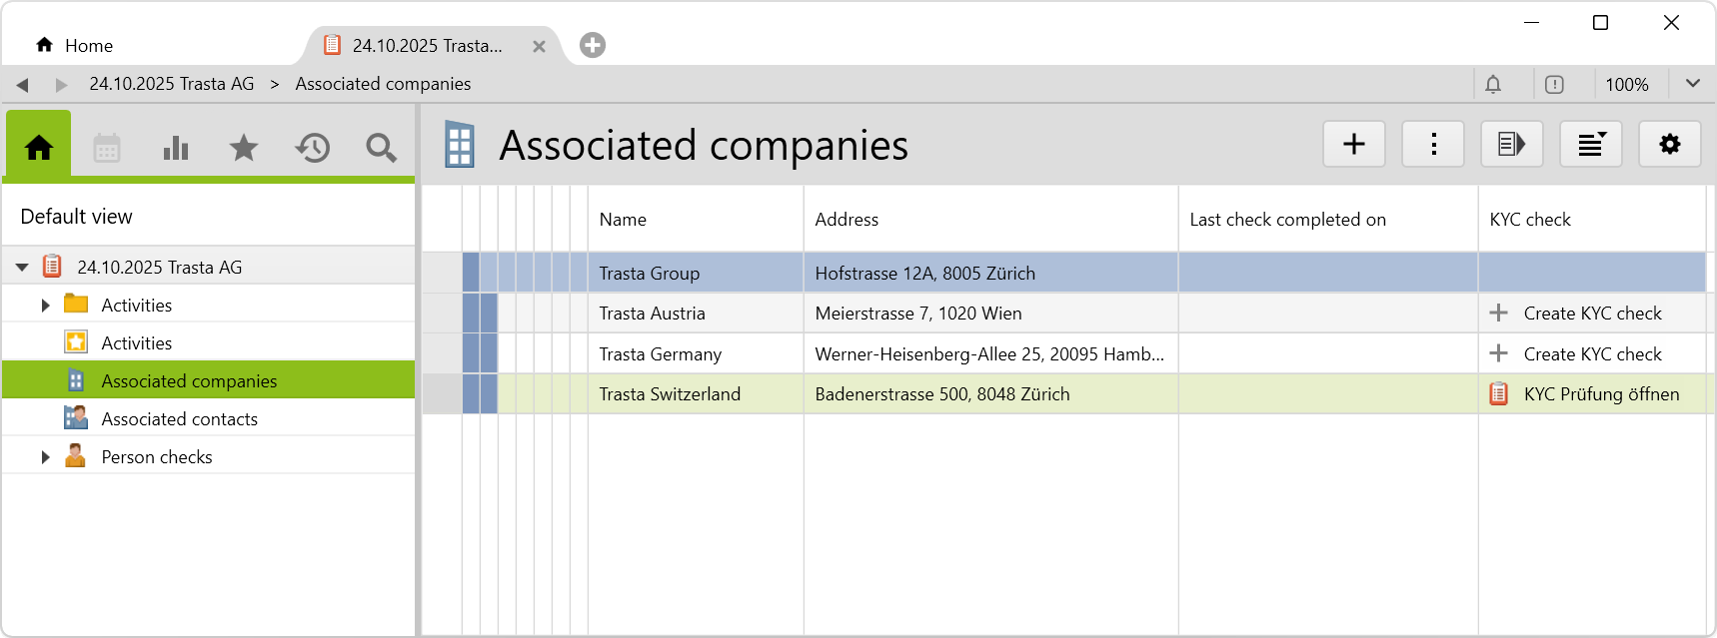Show favorites using the star icon
The image size is (1717, 638).
tap(244, 149)
